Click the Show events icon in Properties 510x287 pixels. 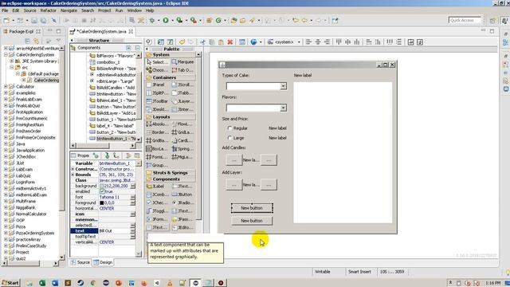(x=96, y=155)
